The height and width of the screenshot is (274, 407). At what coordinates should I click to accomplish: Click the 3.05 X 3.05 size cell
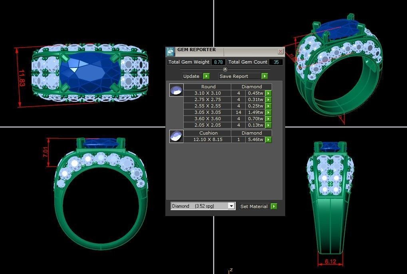point(208,112)
